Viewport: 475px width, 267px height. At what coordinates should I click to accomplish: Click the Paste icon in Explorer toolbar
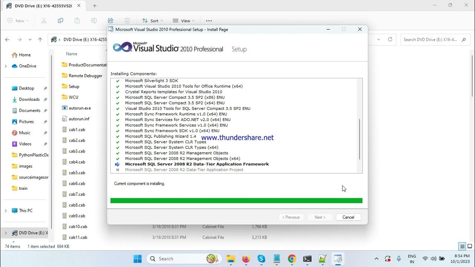click(77, 21)
